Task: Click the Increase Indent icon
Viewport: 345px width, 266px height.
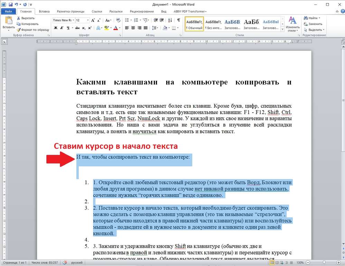Action: (162, 20)
